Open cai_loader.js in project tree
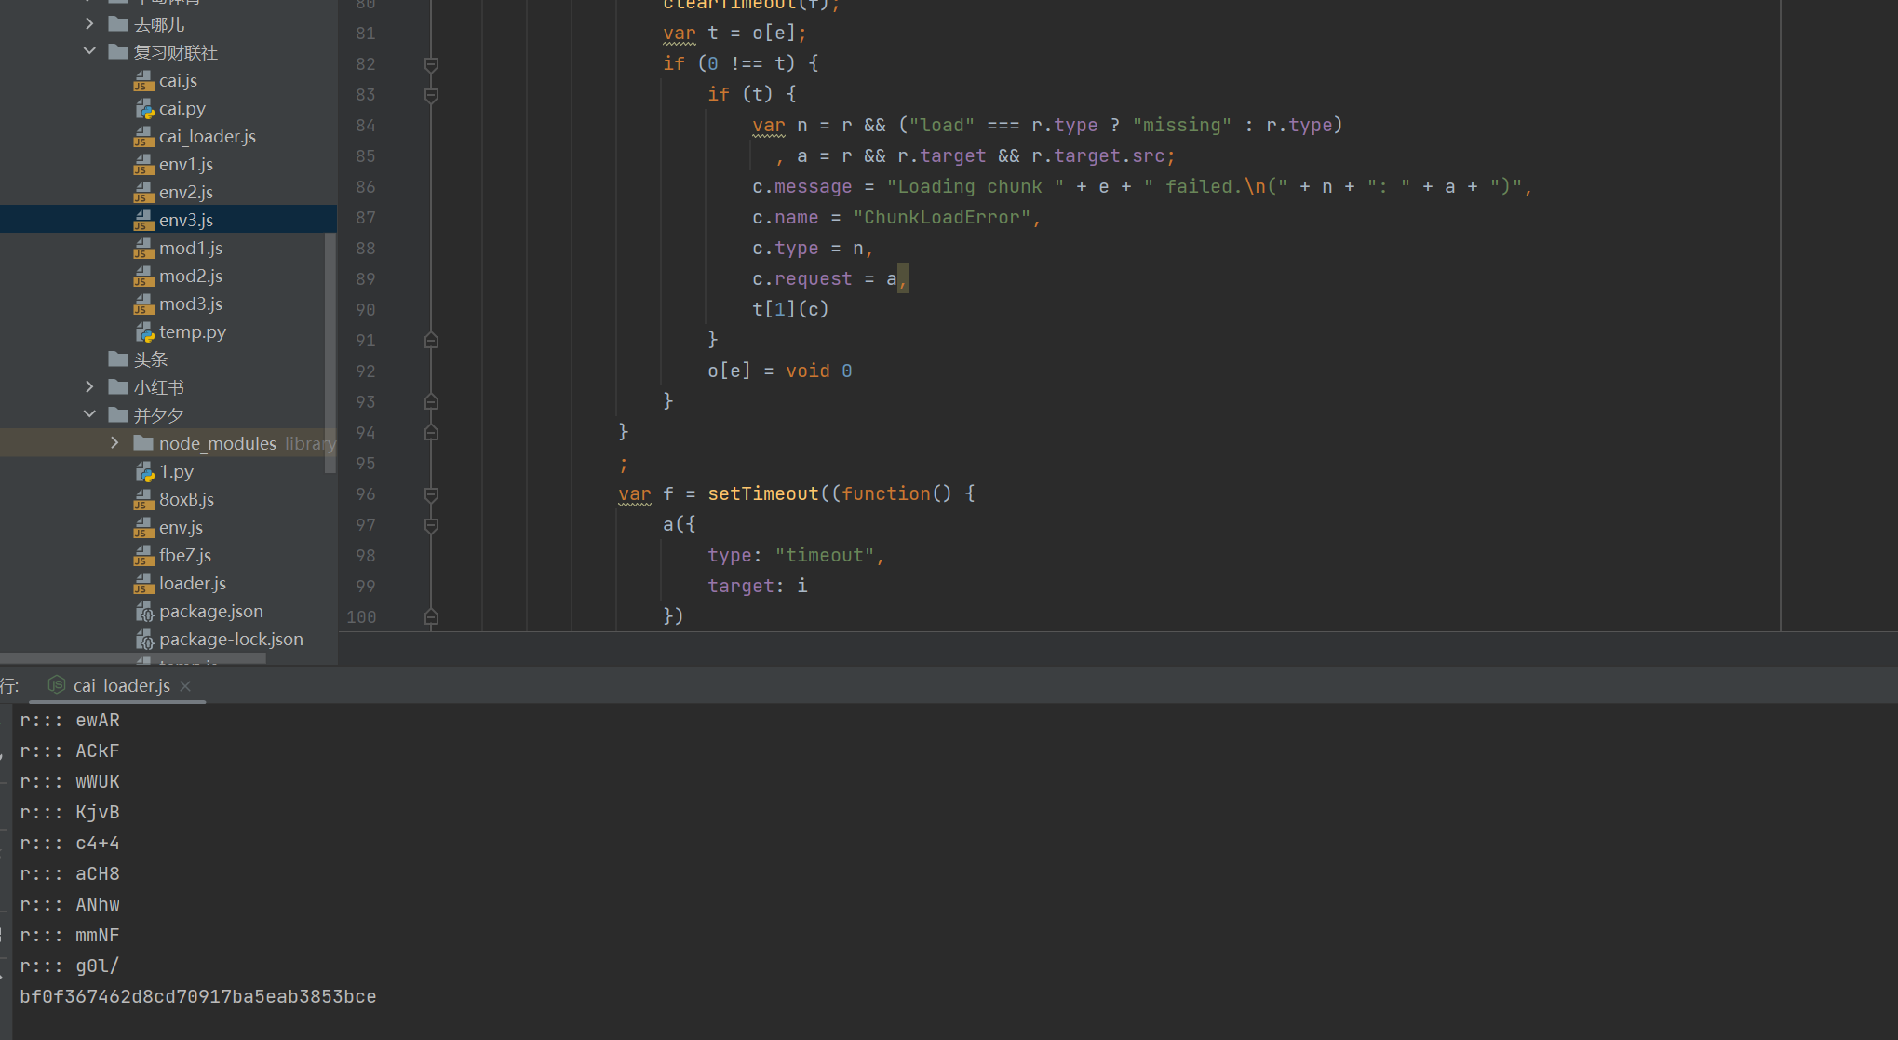This screenshot has width=1898, height=1040. pos(208,137)
